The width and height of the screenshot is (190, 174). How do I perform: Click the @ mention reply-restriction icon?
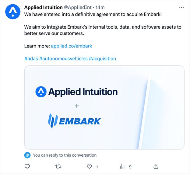coord(27,155)
